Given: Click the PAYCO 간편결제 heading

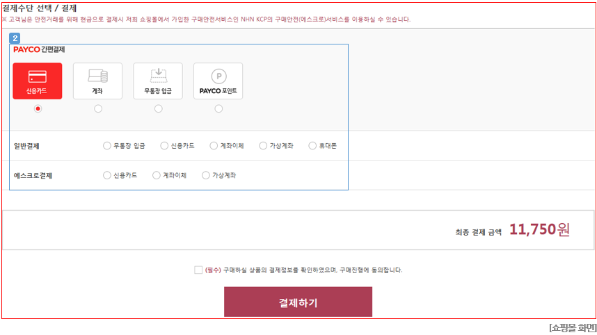Looking at the screenshot, I should click(x=39, y=49).
